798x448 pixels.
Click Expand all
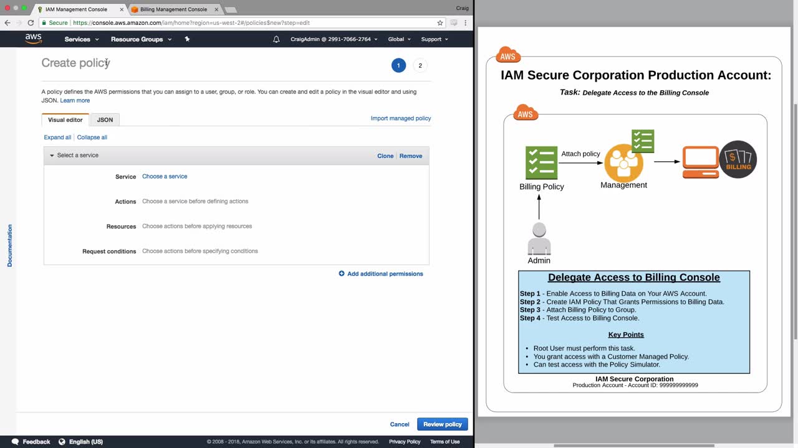tap(57, 138)
